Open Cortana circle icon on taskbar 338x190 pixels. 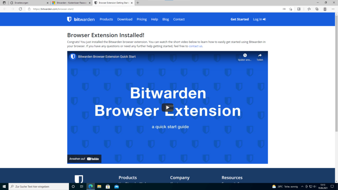pos(73,187)
